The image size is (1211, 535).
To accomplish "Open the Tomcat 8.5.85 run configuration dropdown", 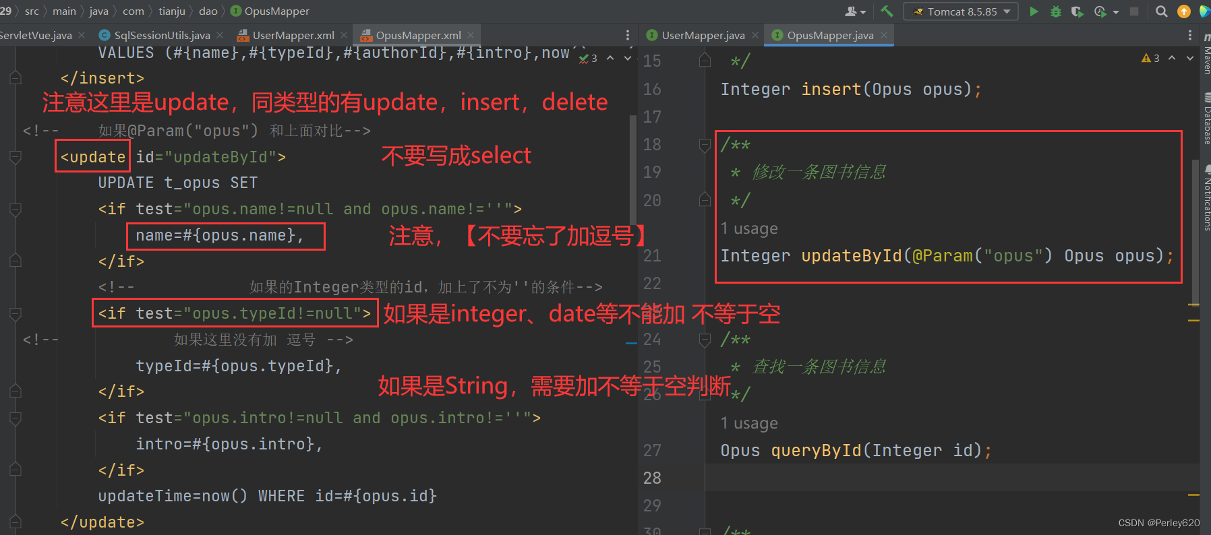I will [961, 11].
